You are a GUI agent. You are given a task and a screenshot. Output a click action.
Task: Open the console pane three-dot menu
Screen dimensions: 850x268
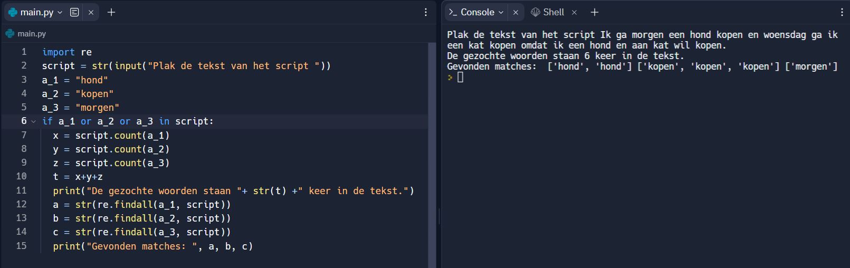pos(842,12)
